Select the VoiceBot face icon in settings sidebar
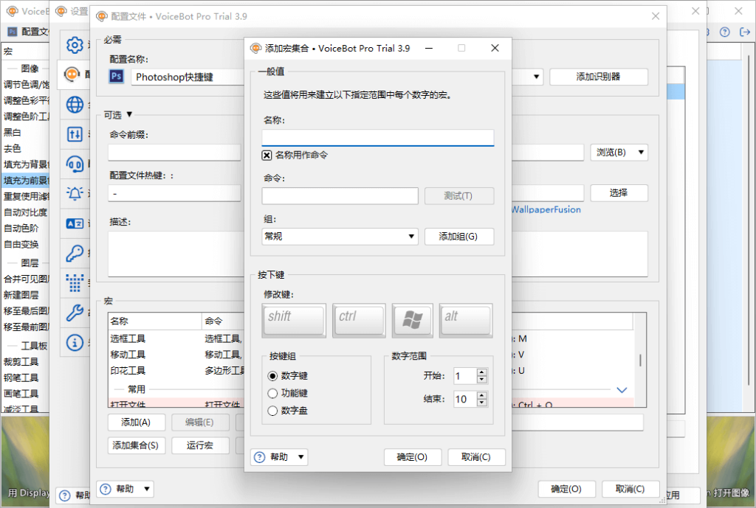The height and width of the screenshot is (508, 756). (x=72, y=74)
